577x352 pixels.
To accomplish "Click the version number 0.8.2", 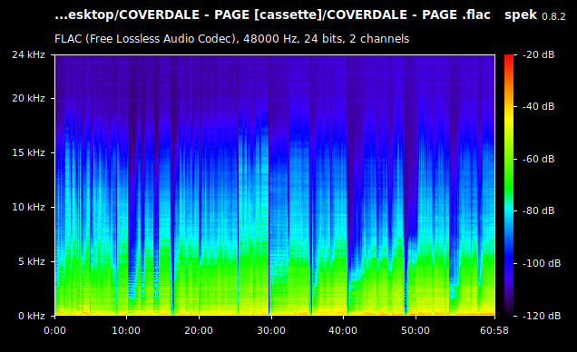I will [x=553, y=16].
